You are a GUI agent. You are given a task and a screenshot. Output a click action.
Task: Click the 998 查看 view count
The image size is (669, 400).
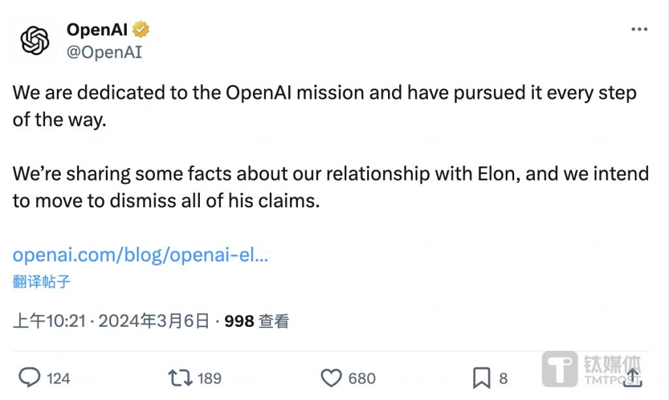256,321
